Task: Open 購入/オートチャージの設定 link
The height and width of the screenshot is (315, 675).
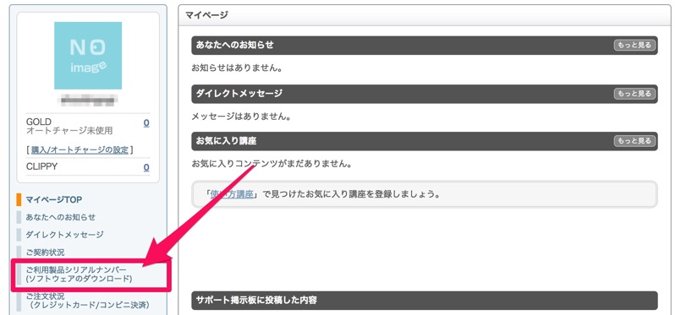Action: [x=80, y=150]
